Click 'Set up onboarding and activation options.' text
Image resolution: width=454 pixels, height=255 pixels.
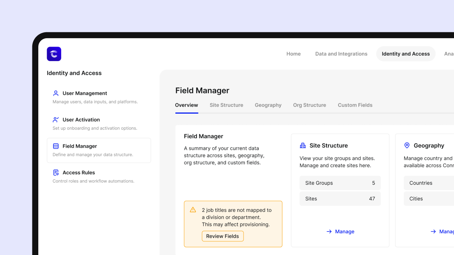tap(95, 128)
